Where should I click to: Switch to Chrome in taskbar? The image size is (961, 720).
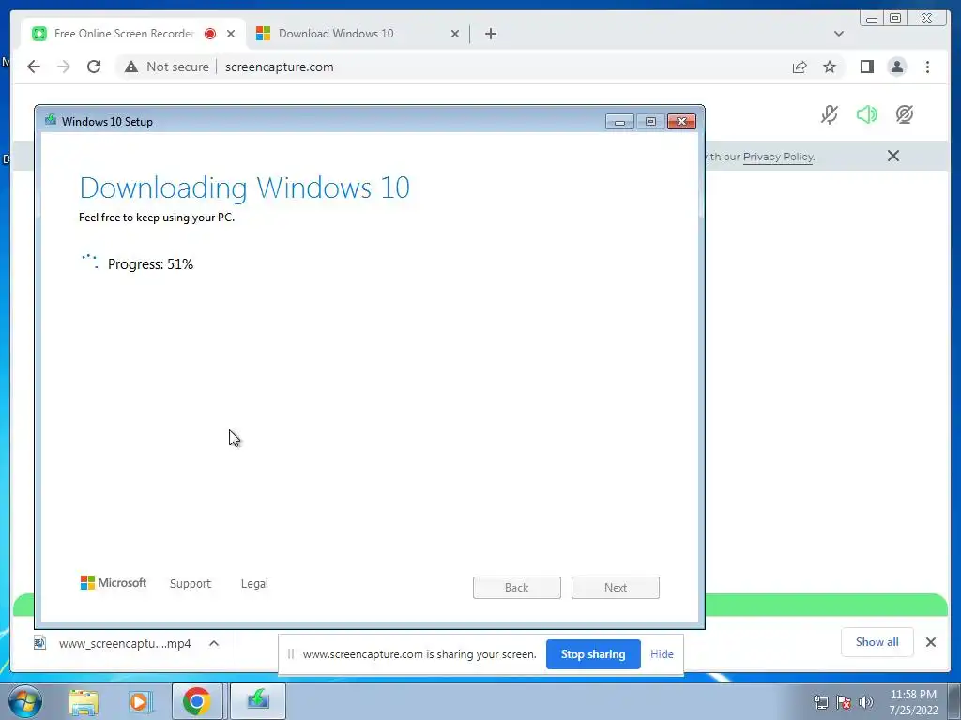click(197, 701)
